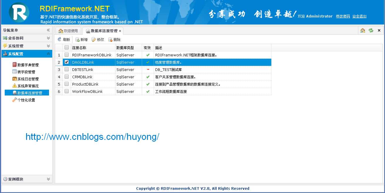Expand the 系统管理 accordion section

48,46
